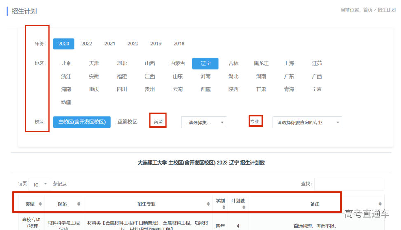This screenshot has width=401, height=230.
Task: Select year 2018
Action: (x=179, y=44)
